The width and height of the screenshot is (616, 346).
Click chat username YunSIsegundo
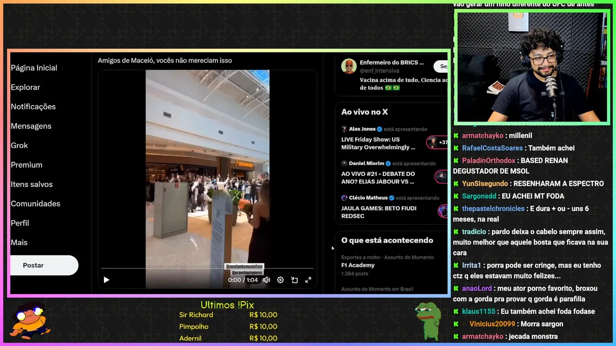pos(485,184)
